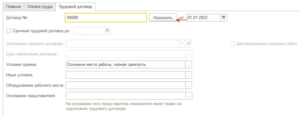
Task: Open calendar for contract date 01.01.2023
Action: click(224, 18)
